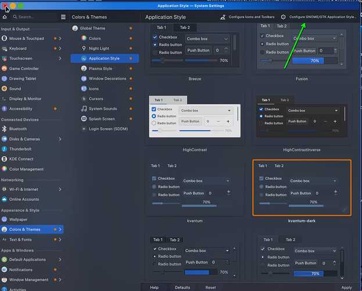Select Colors page

coord(105,38)
